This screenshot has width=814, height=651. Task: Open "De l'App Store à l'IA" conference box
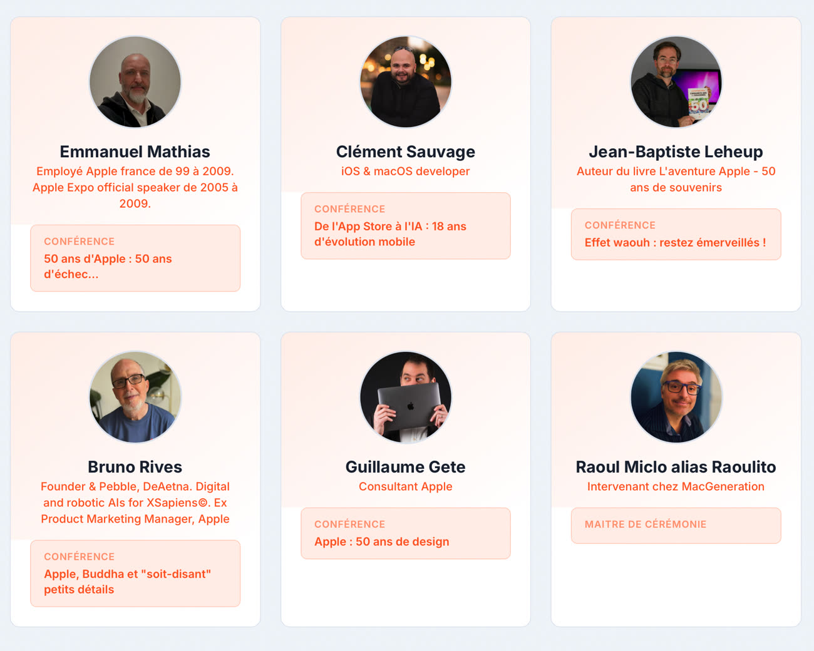click(x=406, y=226)
